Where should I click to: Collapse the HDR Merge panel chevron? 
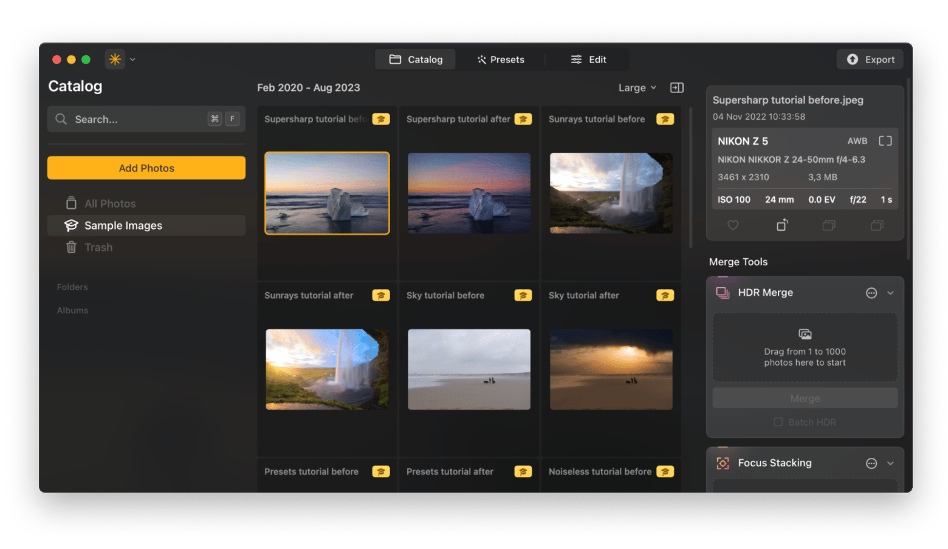coord(890,293)
